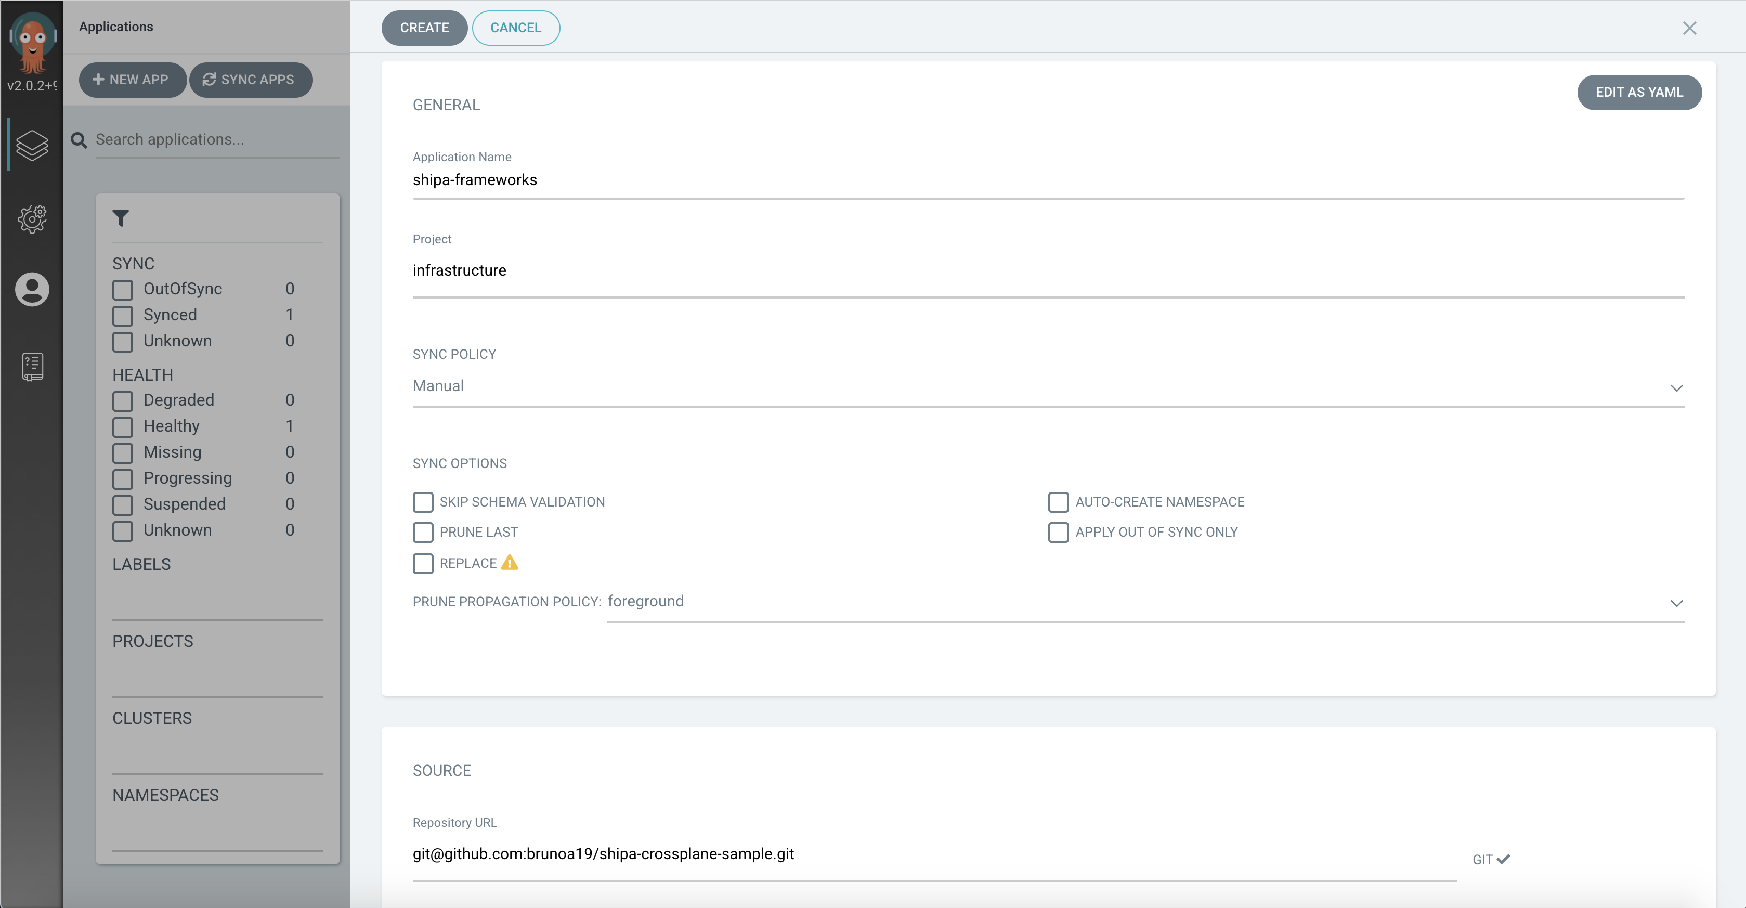
Task: Open the User Info profile icon
Action: point(32,290)
